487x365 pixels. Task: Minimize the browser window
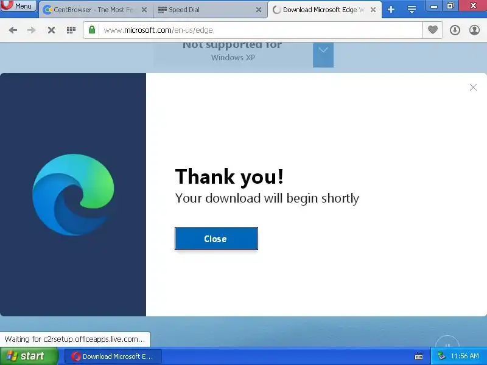434,6
